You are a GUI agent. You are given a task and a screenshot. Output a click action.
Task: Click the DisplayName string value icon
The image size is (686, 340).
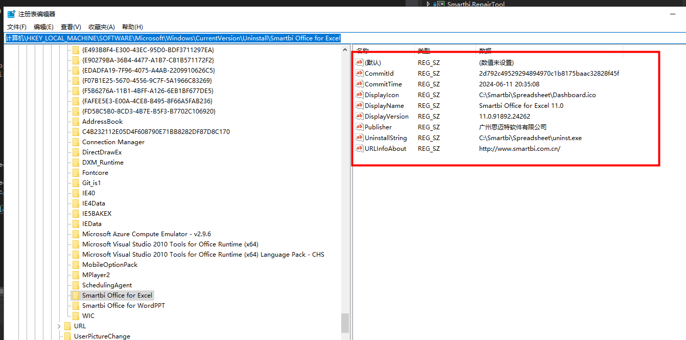tap(360, 105)
